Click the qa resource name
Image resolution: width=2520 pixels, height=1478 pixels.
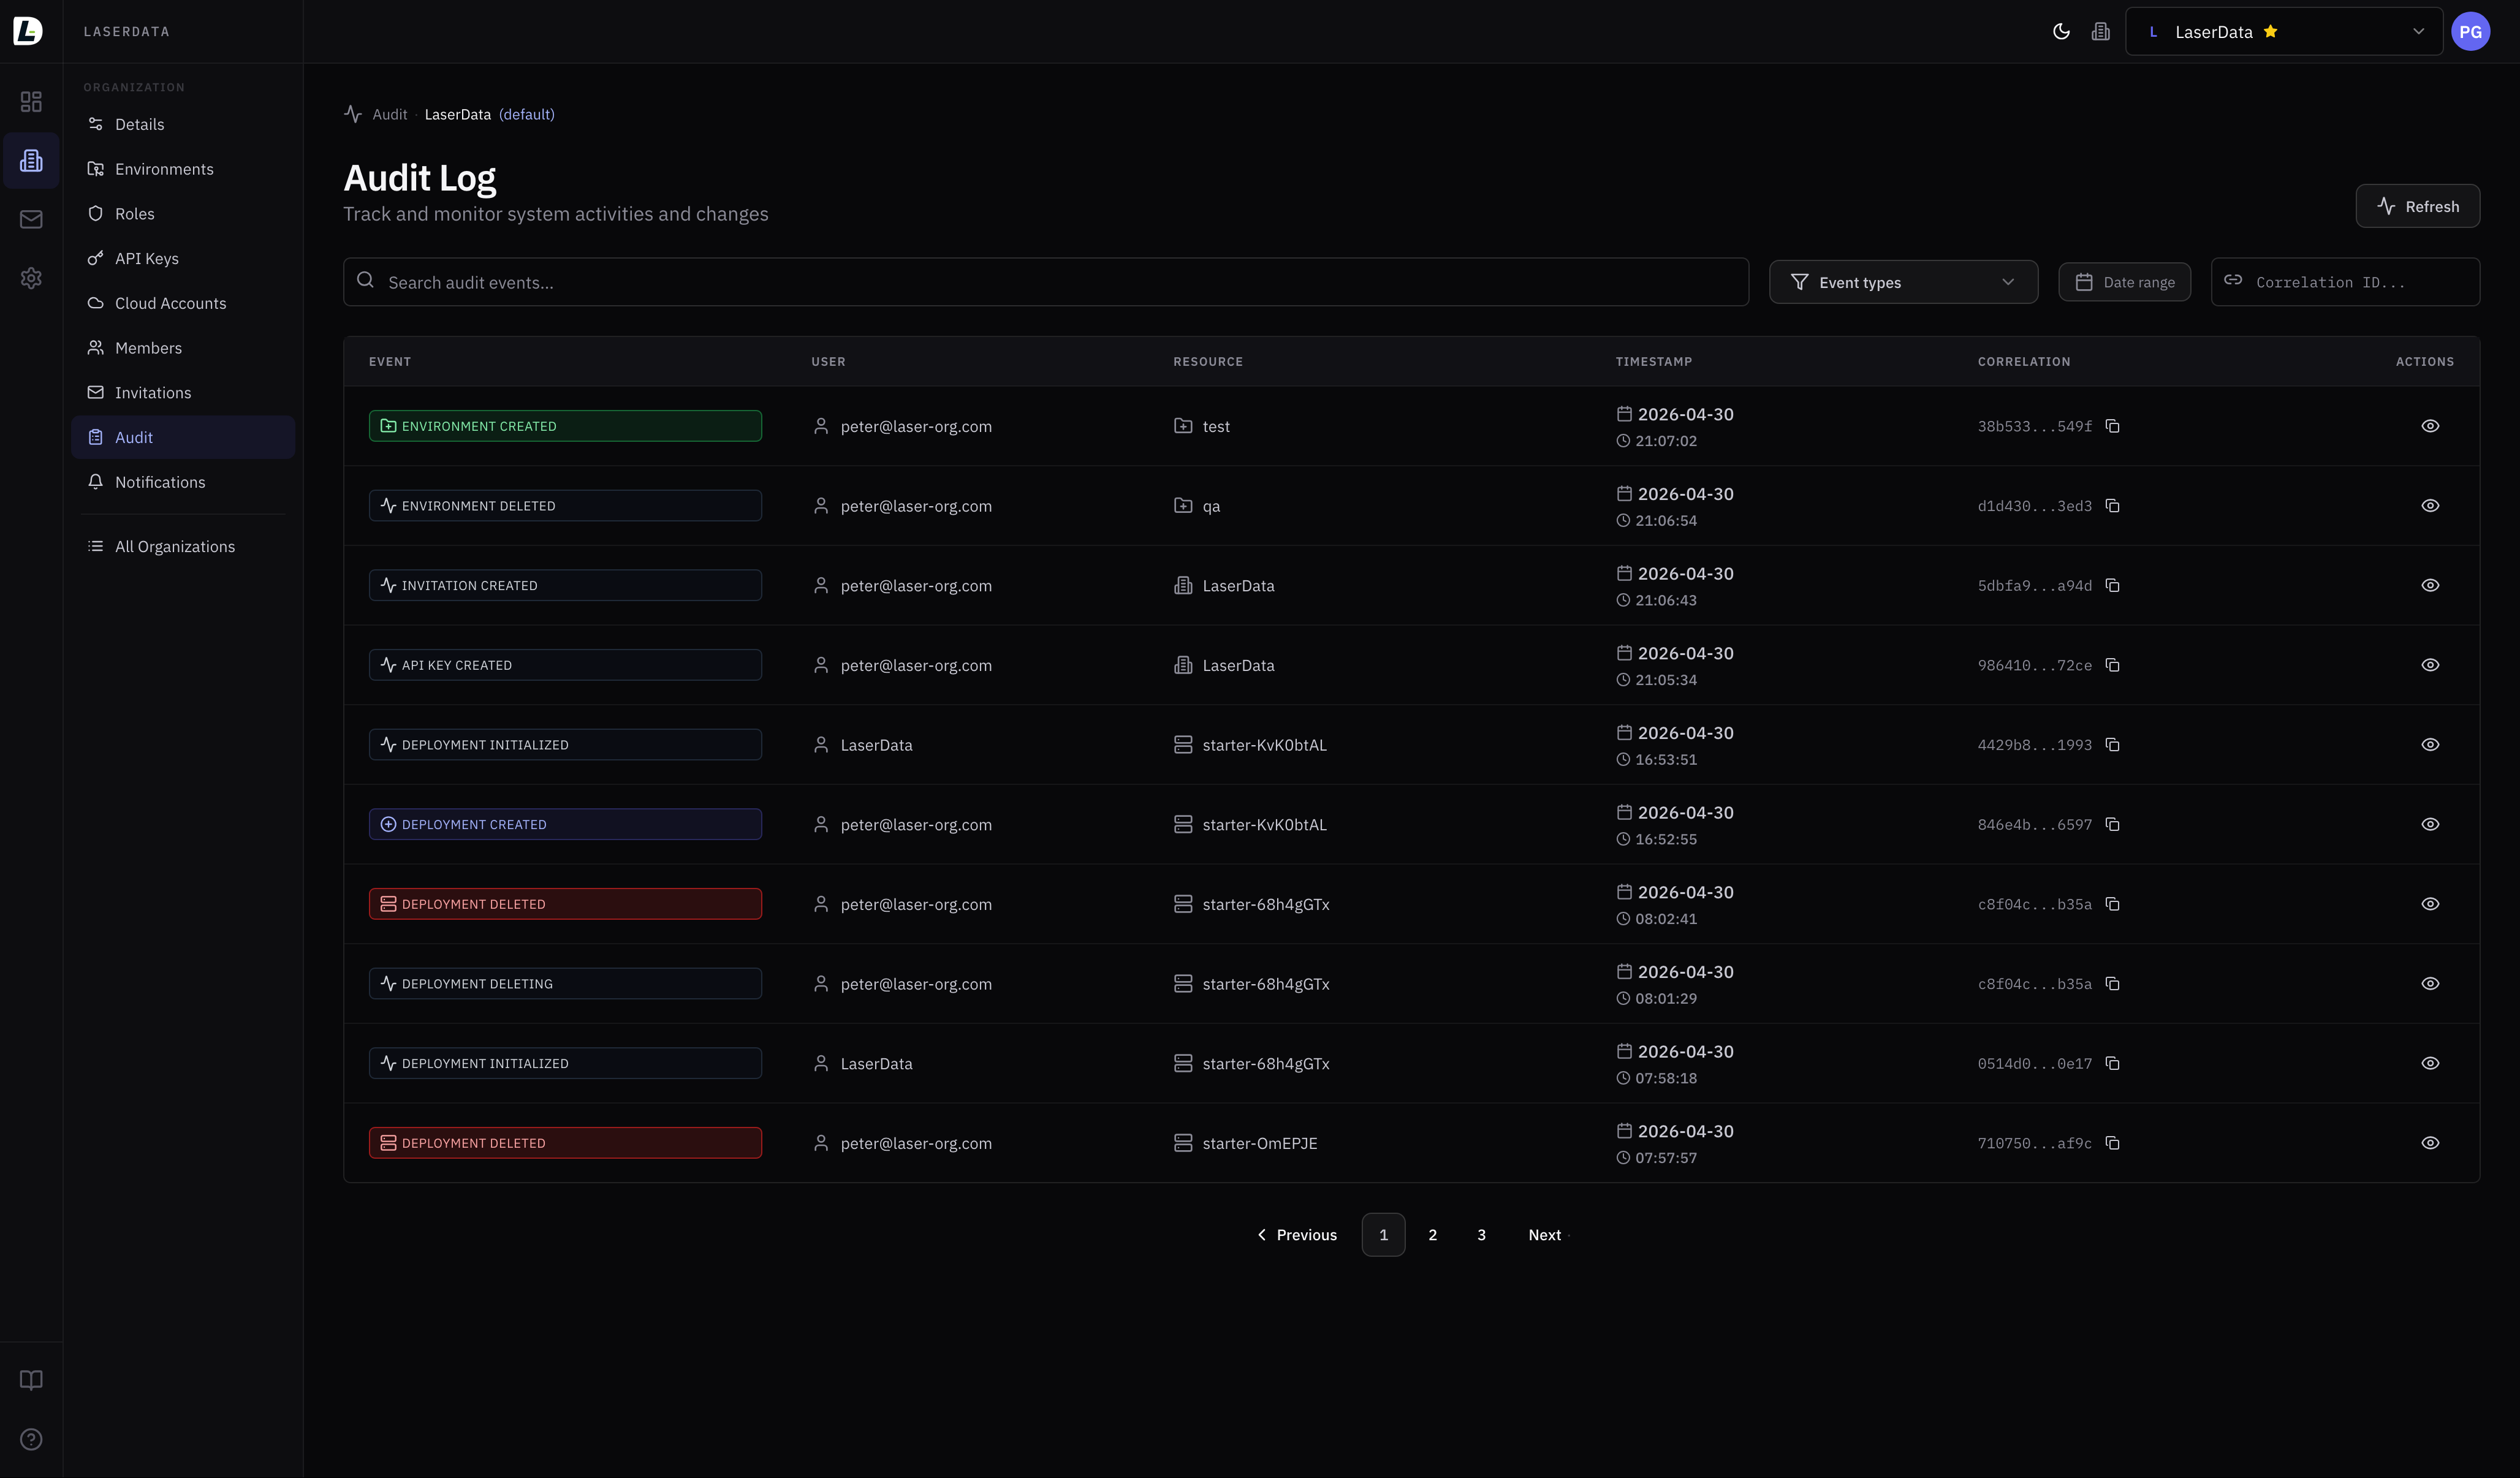[1211, 506]
